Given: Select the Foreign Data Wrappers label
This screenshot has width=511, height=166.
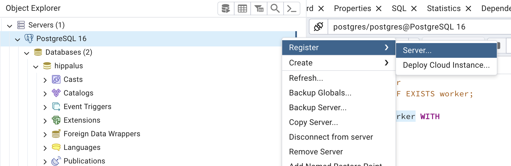Looking at the screenshot, I should pos(102,134).
